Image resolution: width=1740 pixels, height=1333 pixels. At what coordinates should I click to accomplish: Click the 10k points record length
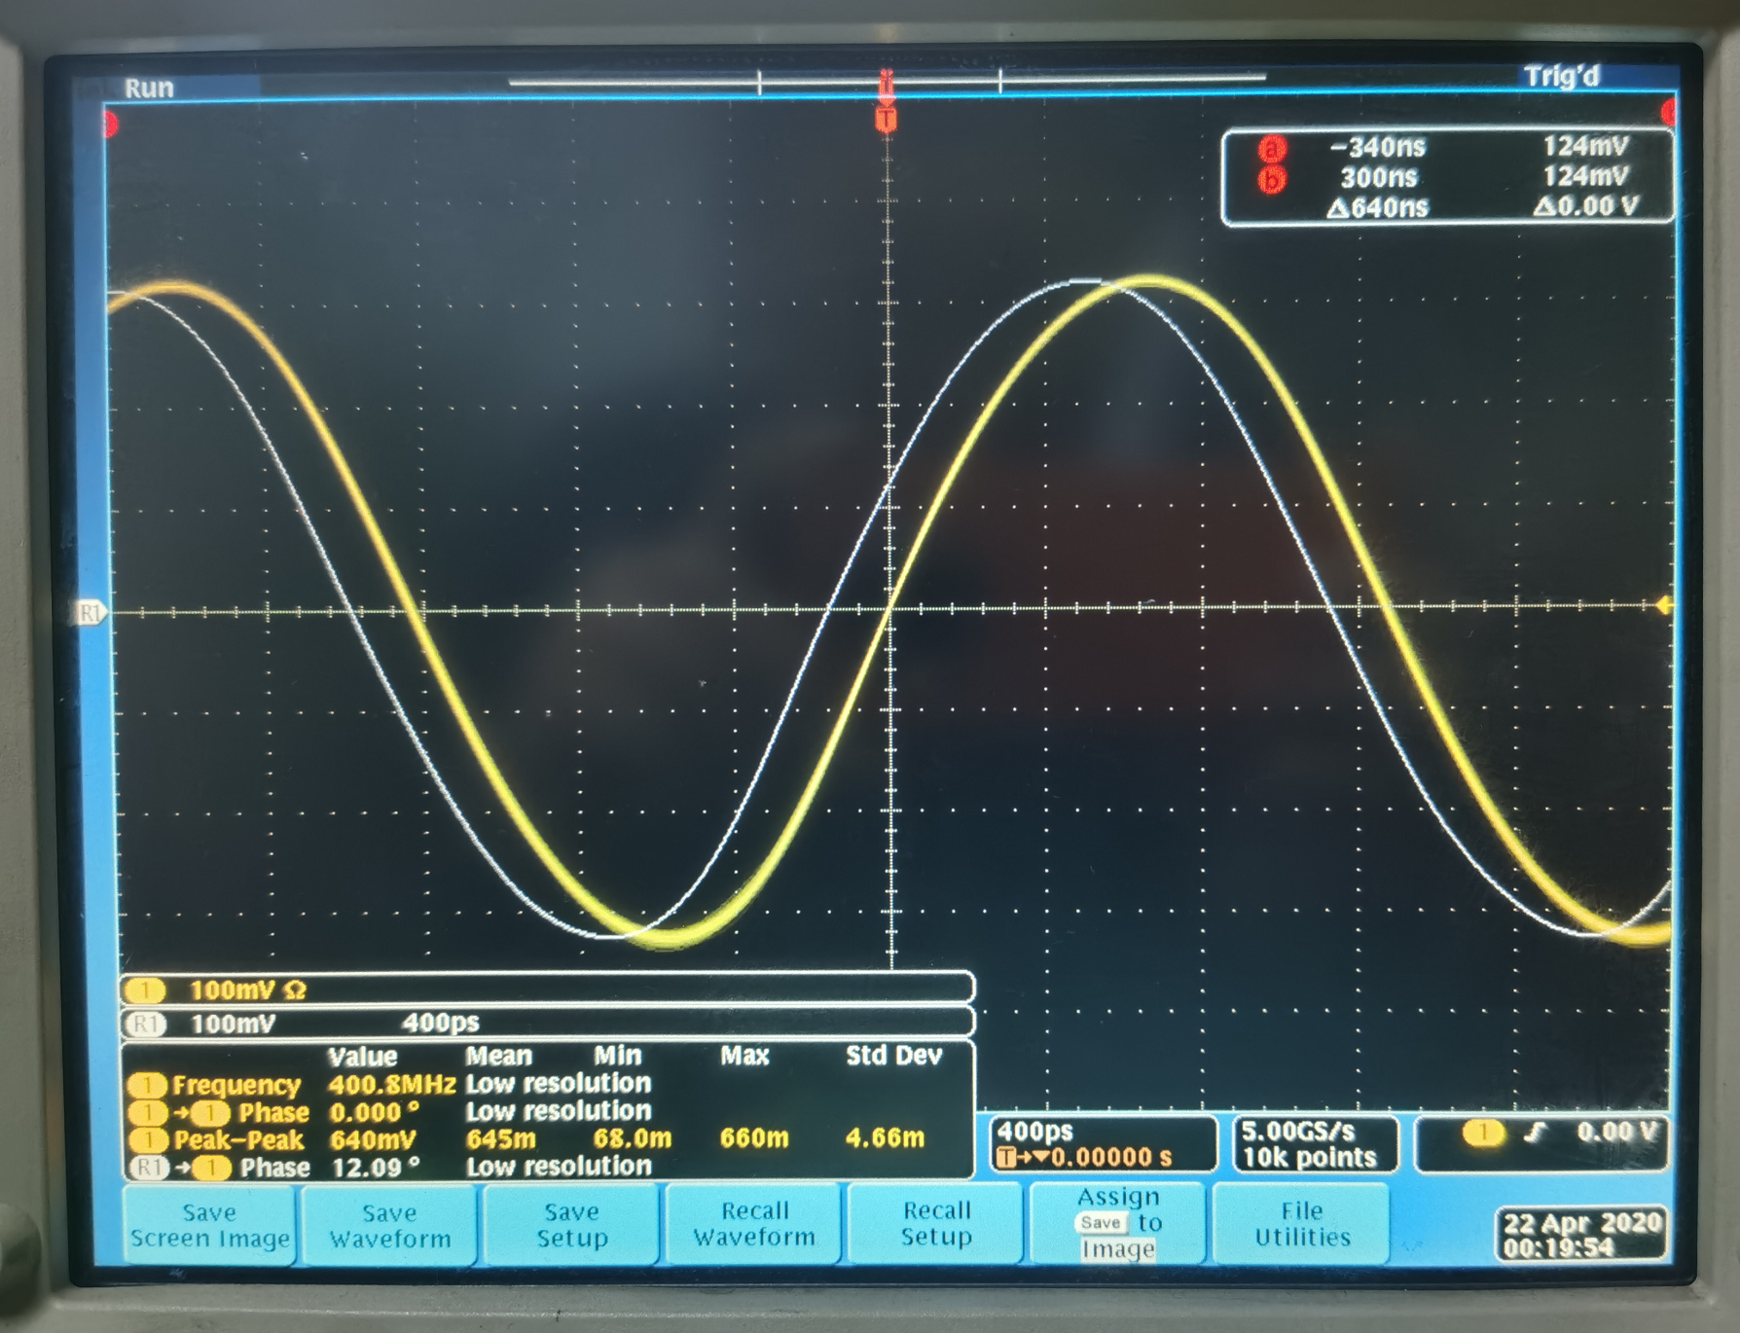click(1310, 1158)
